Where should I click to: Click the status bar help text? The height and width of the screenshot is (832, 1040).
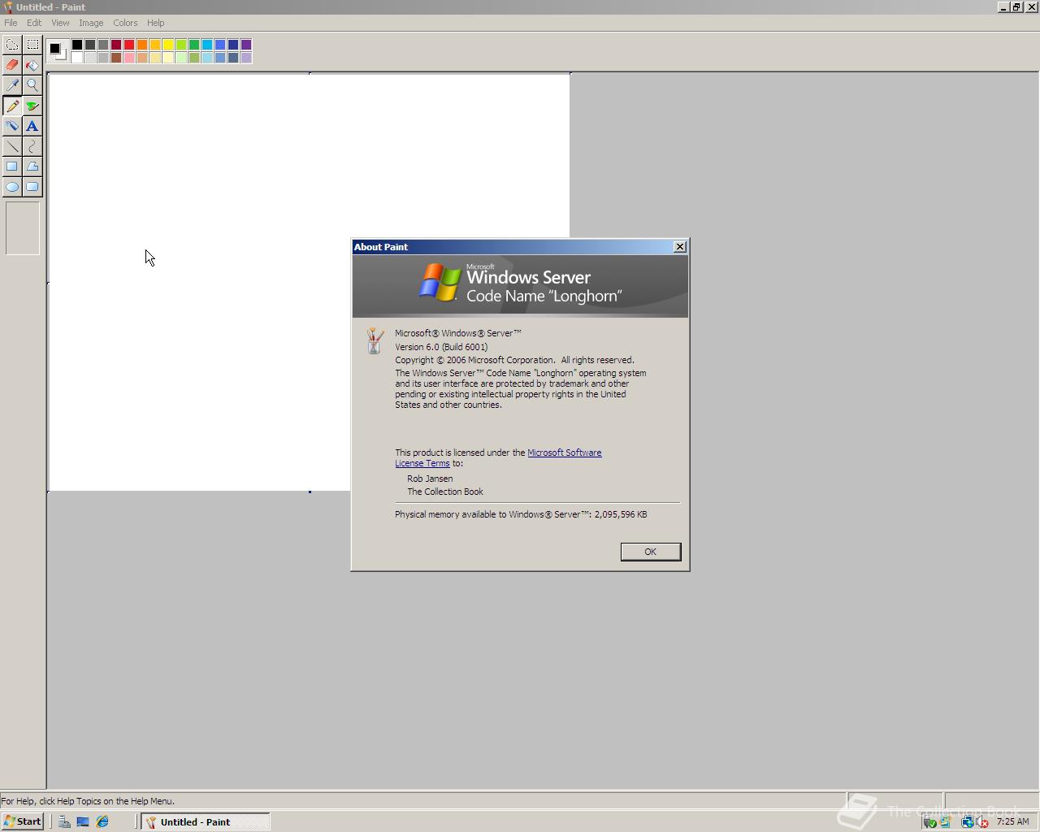click(88, 801)
